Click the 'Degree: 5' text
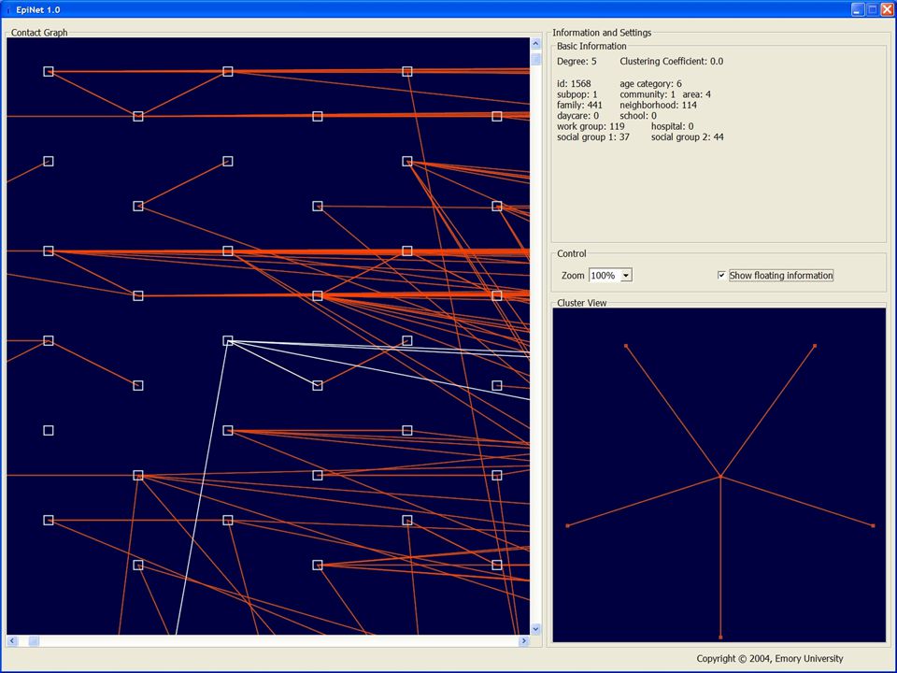The width and height of the screenshot is (897, 673). pyautogui.click(x=577, y=62)
